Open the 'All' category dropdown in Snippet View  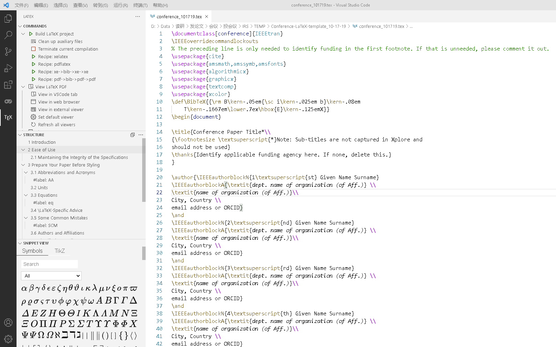pyautogui.click(x=51, y=275)
